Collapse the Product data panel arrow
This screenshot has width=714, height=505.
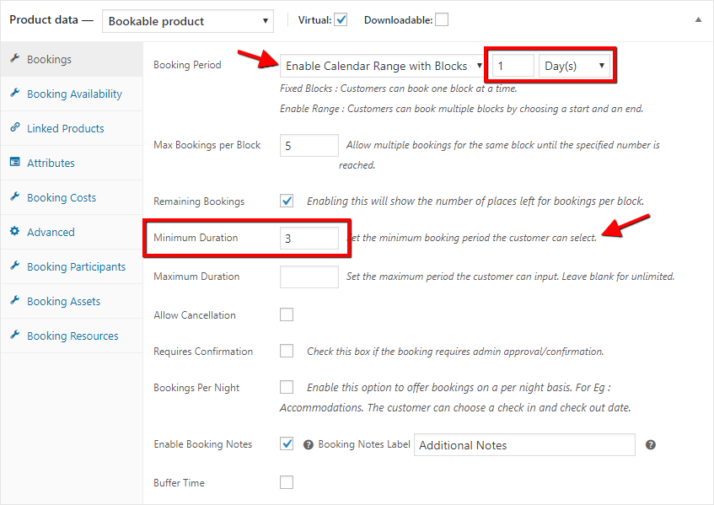coord(698,20)
